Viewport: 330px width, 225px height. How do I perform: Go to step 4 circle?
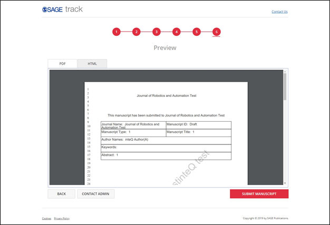[177, 32]
